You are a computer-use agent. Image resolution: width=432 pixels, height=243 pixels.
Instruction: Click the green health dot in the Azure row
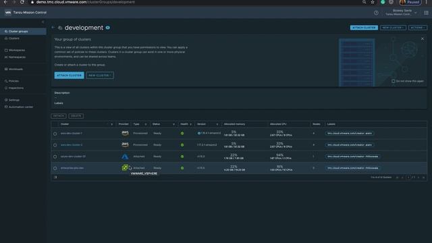[x=182, y=157]
